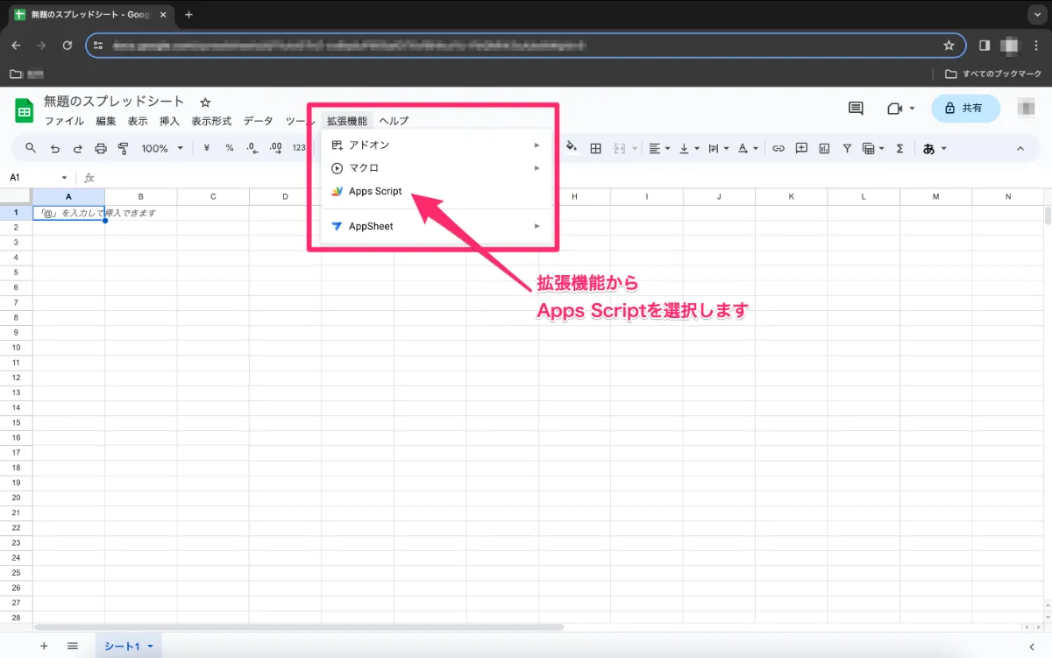Click the horizontal scrollbar
This screenshot has width=1052, height=658.
(298, 627)
